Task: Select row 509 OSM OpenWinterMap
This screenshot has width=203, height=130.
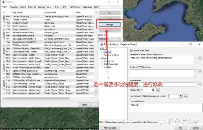Action: 48,77
